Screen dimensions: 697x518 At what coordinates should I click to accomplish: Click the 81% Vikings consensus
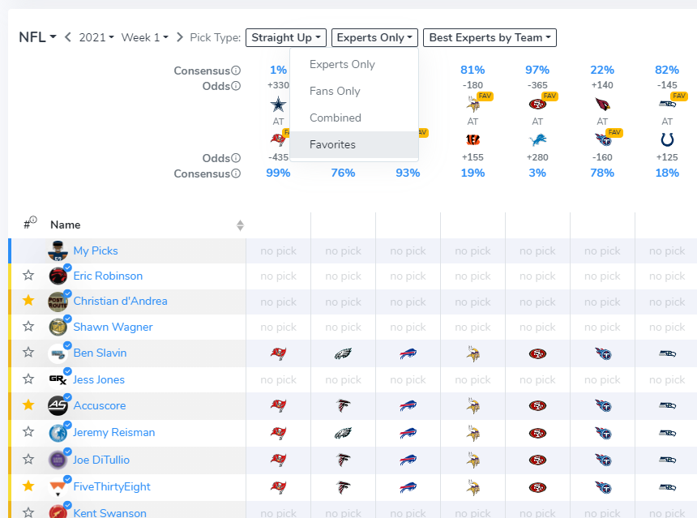pyautogui.click(x=473, y=70)
